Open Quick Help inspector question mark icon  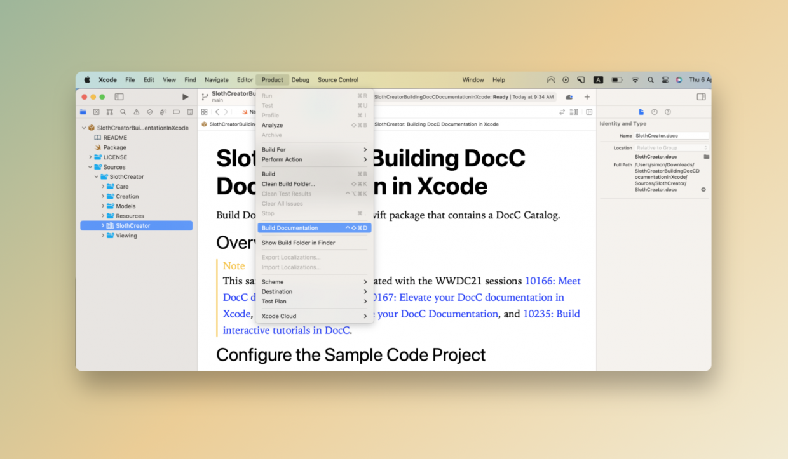point(668,112)
